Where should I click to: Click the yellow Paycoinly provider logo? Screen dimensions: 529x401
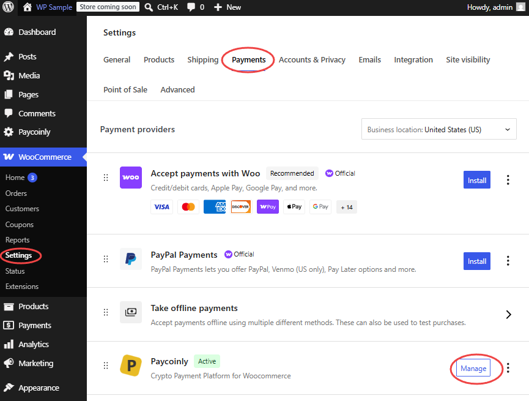click(131, 365)
